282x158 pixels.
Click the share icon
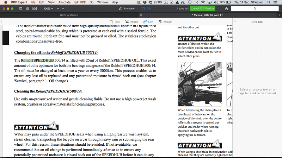226,8
